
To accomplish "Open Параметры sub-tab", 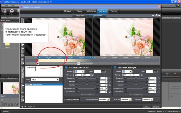I will (81, 16).
